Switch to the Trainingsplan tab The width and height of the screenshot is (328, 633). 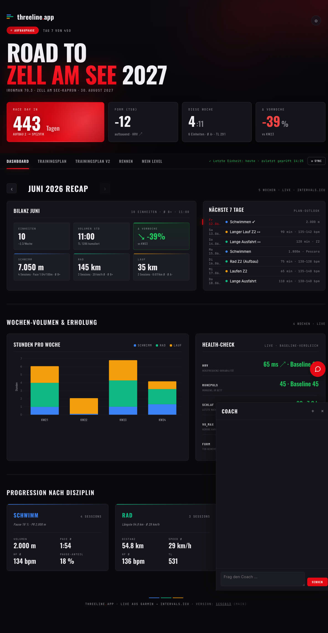[x=52, y=161]
